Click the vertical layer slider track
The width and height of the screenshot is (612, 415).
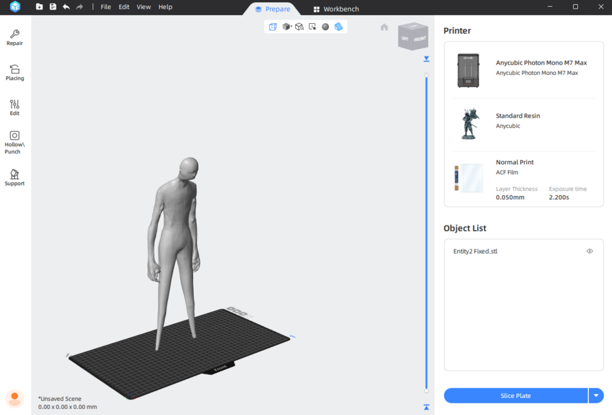pos(426,231)
